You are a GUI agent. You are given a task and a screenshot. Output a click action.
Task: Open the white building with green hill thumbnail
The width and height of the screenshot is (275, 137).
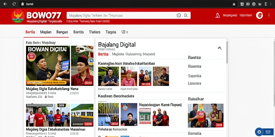(x=82, y=115)
